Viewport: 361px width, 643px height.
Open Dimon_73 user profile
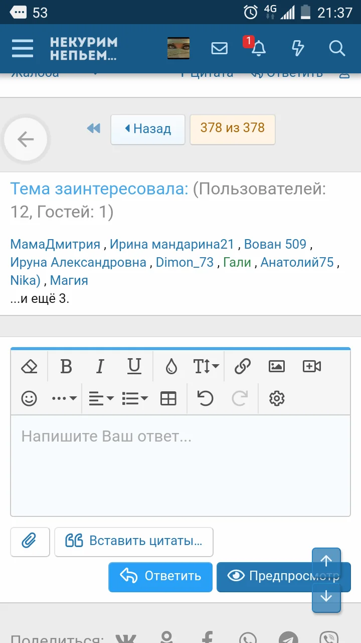[185, 262]
